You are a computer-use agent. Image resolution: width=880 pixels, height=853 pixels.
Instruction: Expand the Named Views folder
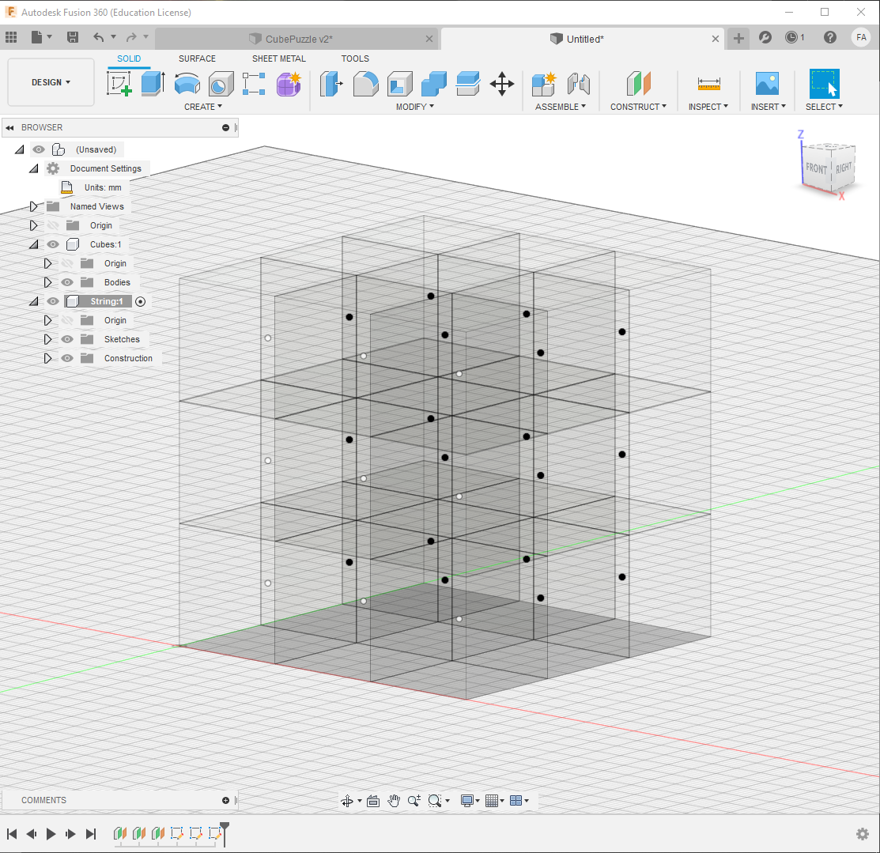click(x=33, y=206)
